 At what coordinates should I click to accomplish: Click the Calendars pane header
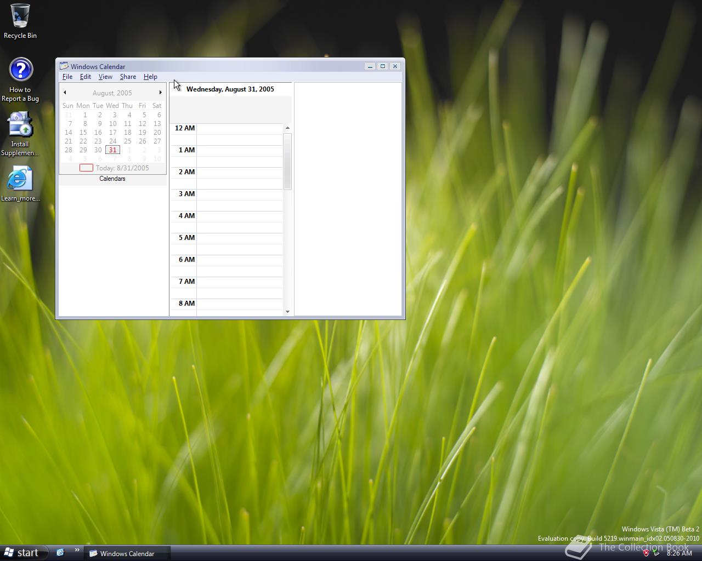[x=112, y=179]
